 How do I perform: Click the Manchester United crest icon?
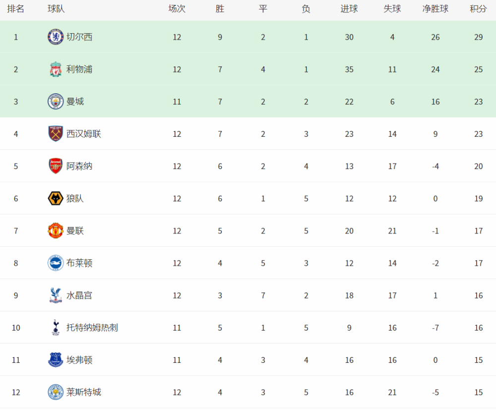tap(56, 231)
